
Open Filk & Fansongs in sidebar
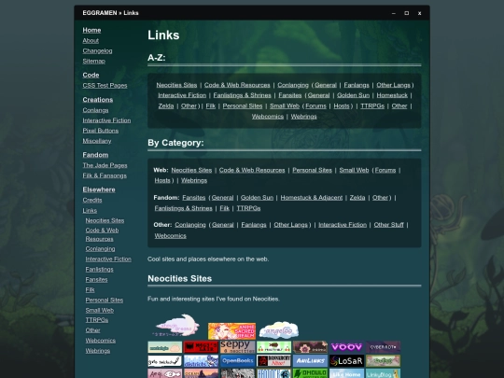(x=105, y=175)
